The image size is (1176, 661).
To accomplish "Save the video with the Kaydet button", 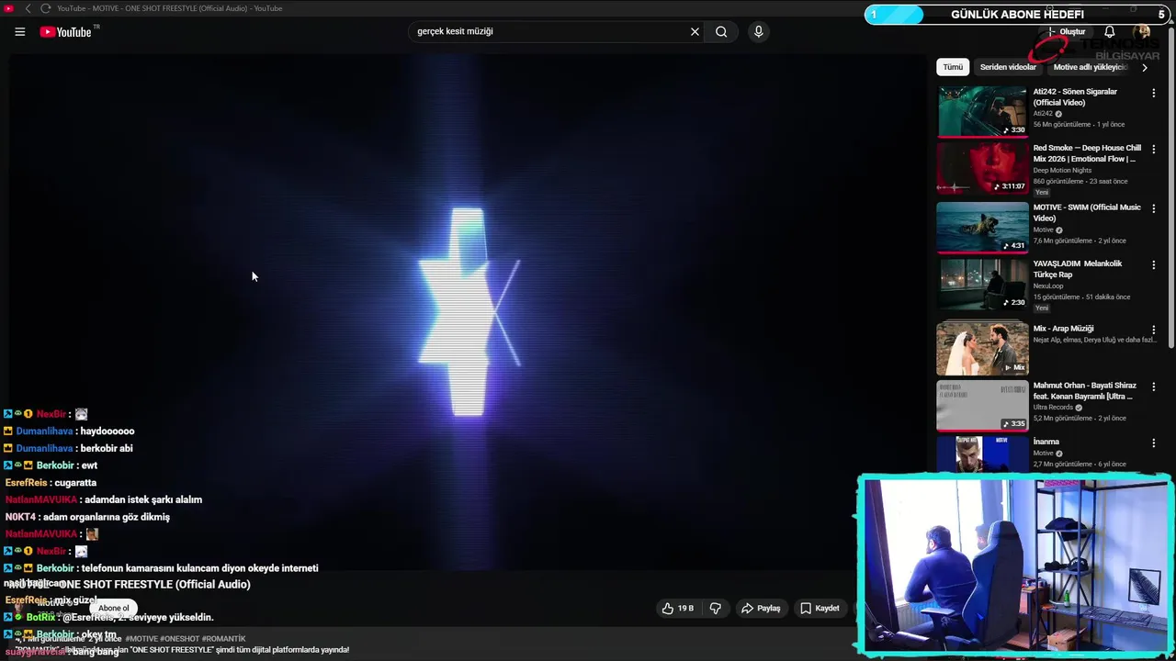I will (x=820, y=608).
